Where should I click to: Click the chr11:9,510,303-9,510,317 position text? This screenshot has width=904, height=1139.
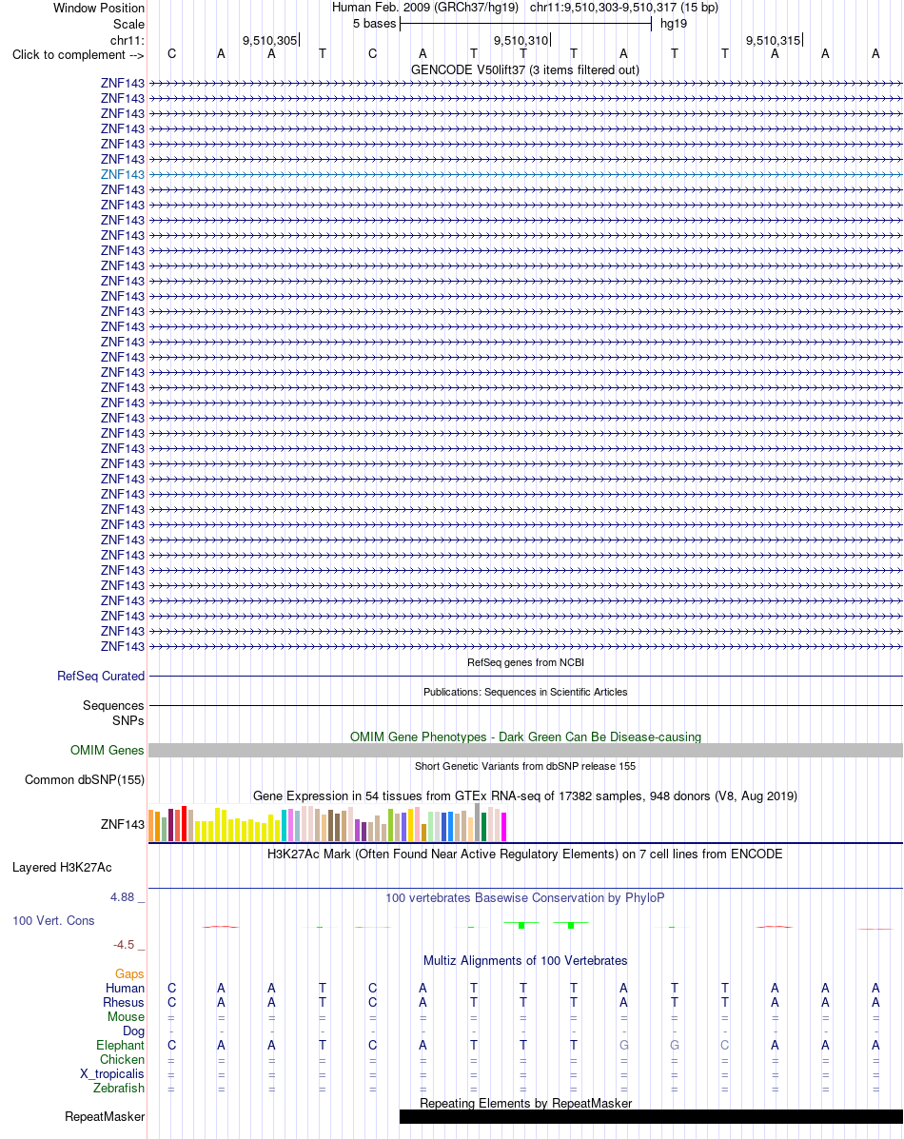(623, 8)
